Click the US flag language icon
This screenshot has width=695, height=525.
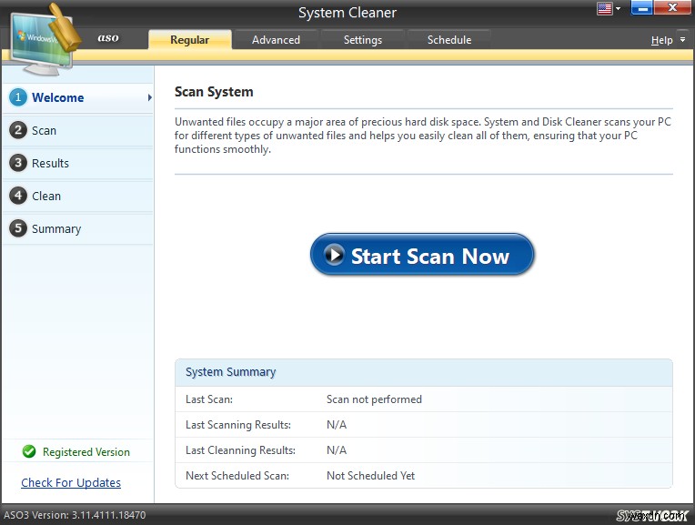(605, 8)
